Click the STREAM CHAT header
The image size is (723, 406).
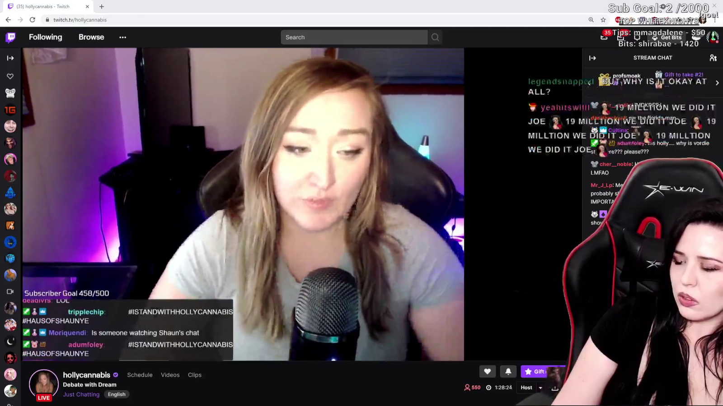pos(653,58)
